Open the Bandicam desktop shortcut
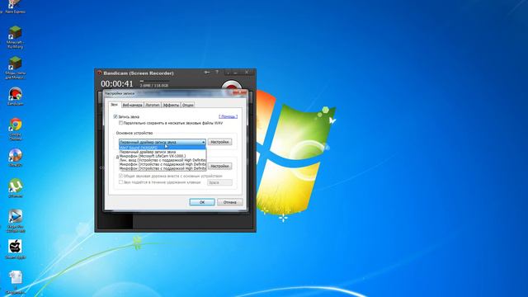Viewport: 528px width, 297px height. [16, 97]
